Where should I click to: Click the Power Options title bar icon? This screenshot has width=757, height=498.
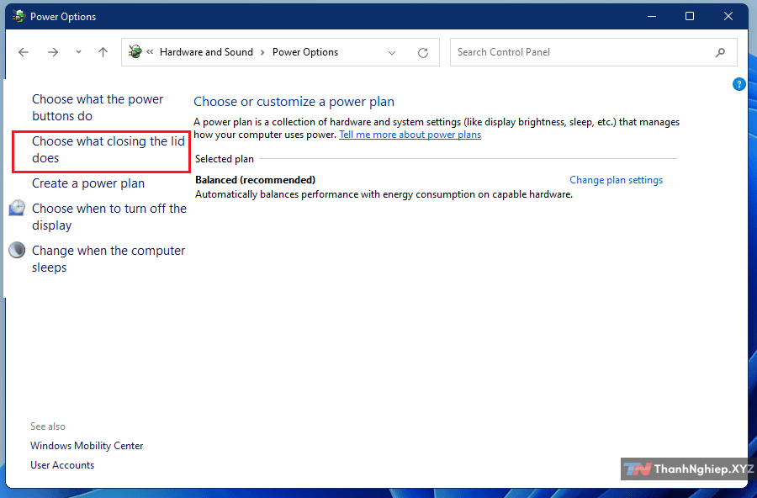point(19,16)
